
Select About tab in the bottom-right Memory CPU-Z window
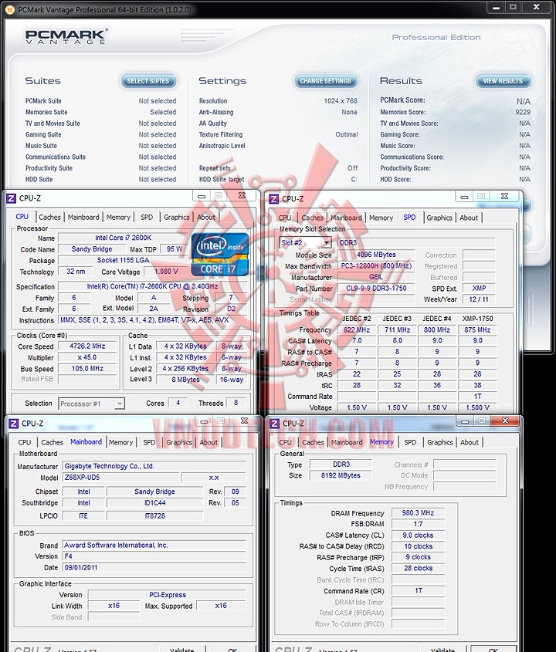(470, 442)
